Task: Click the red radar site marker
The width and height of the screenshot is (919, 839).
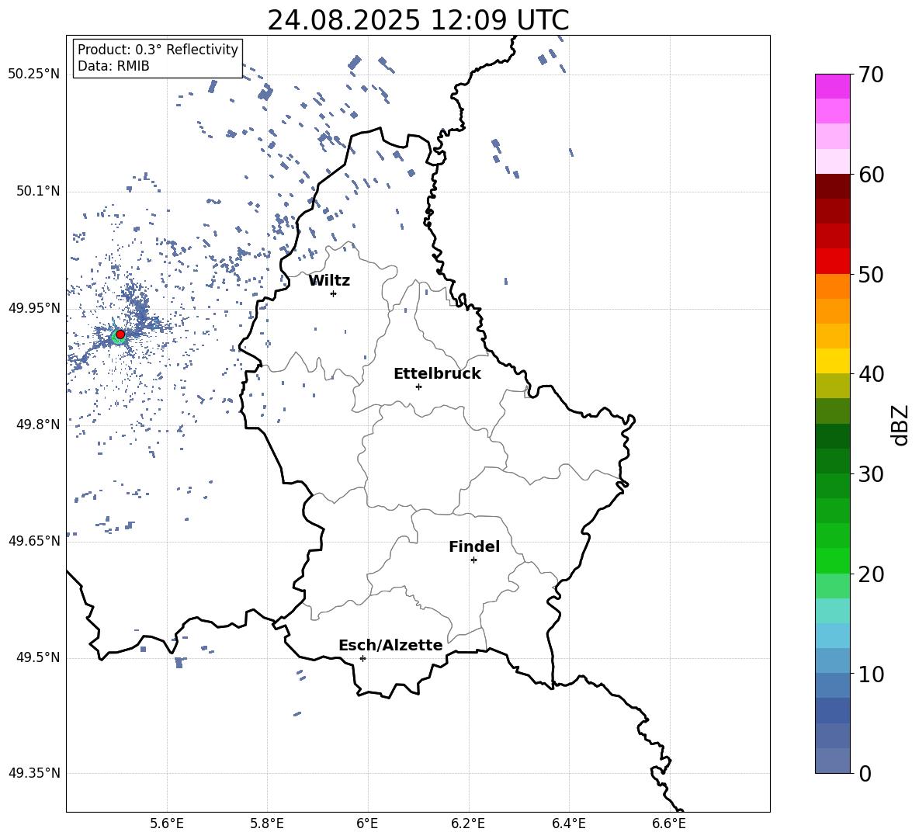Action: pyautogui.click(x=120, y=335)
